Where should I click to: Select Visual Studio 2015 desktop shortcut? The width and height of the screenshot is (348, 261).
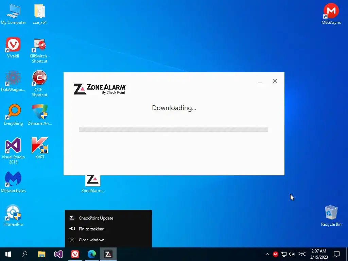point(13,151)
